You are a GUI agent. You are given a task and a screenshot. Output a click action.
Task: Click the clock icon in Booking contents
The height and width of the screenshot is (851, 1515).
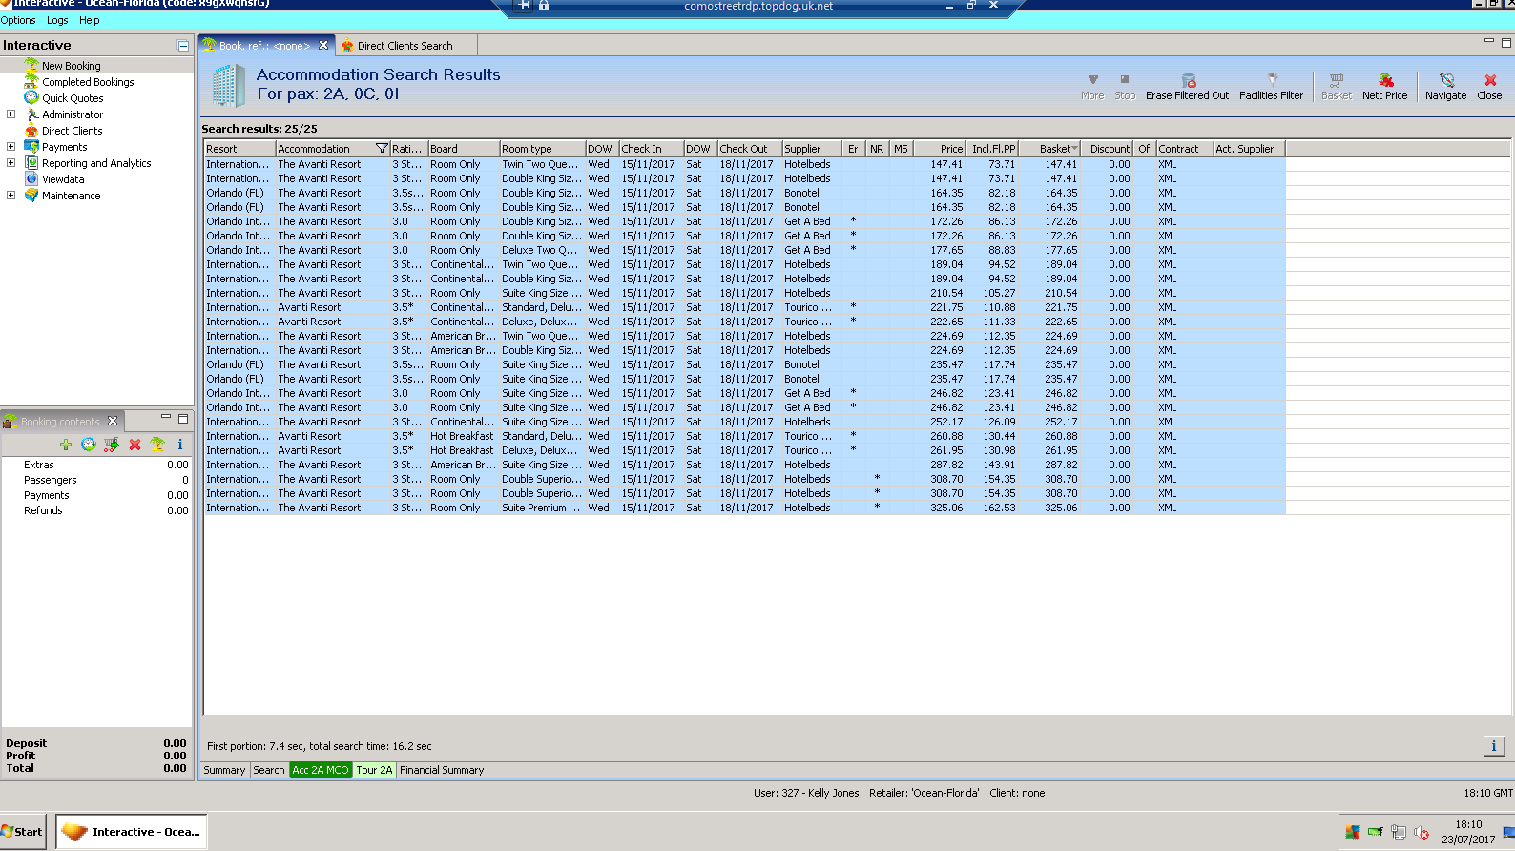[x=89, y=445]
